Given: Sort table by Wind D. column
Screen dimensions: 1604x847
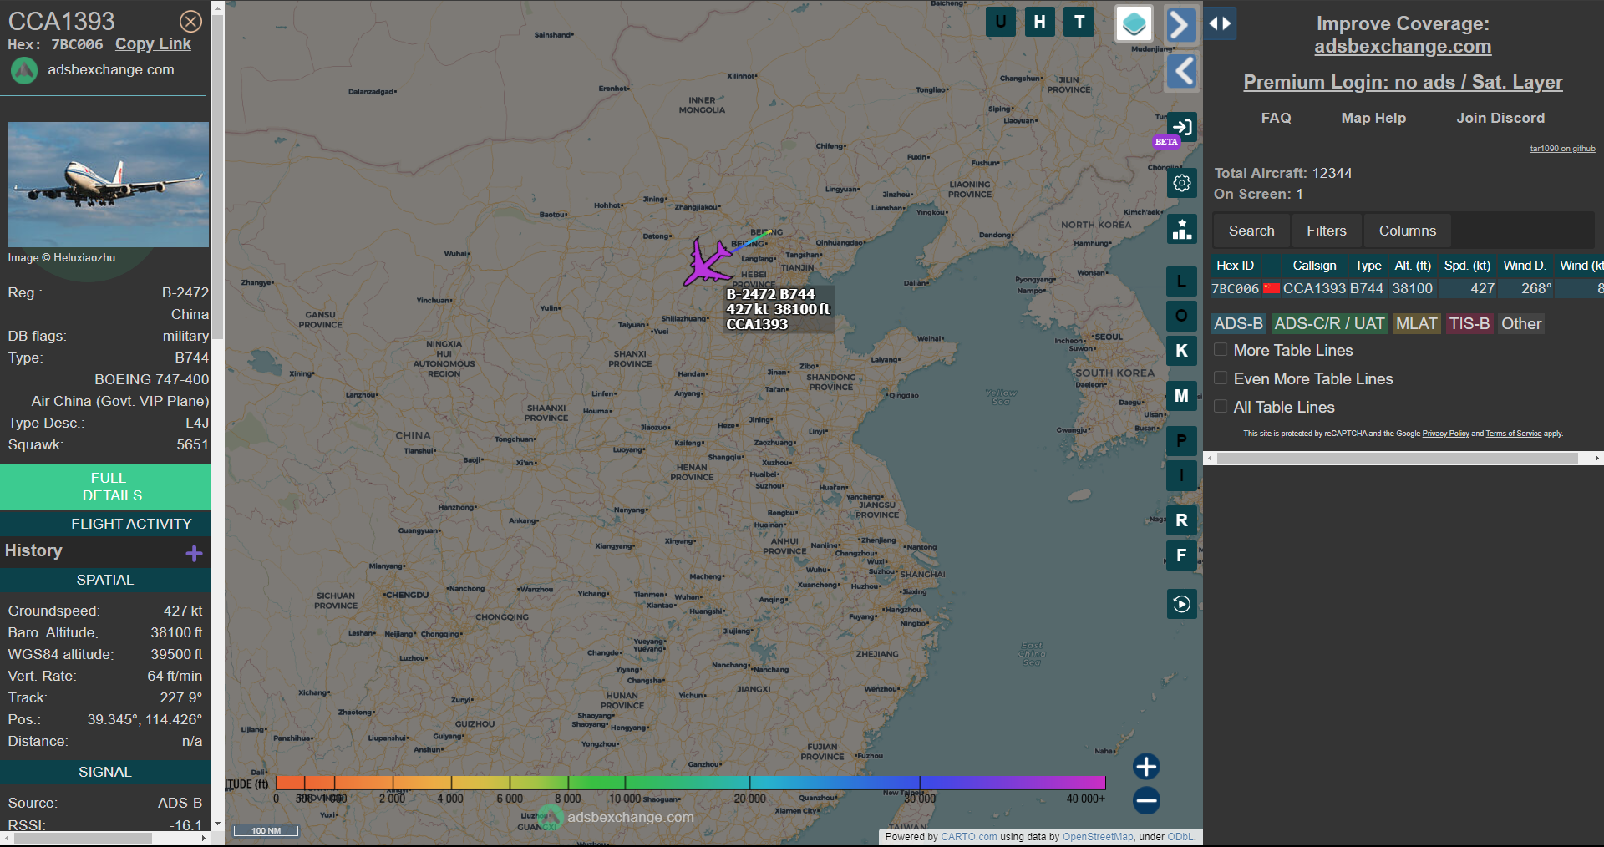Looking at the screenshot, I should pos(1525,266).
